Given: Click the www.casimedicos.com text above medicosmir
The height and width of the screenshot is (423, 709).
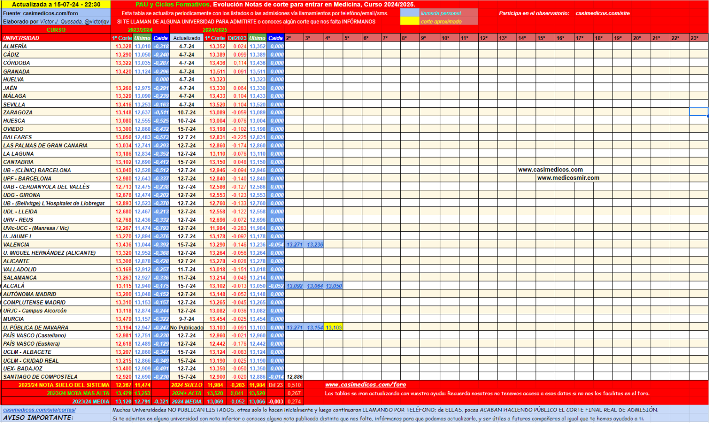Looking at the screenshot, I should tap(550, 170).
